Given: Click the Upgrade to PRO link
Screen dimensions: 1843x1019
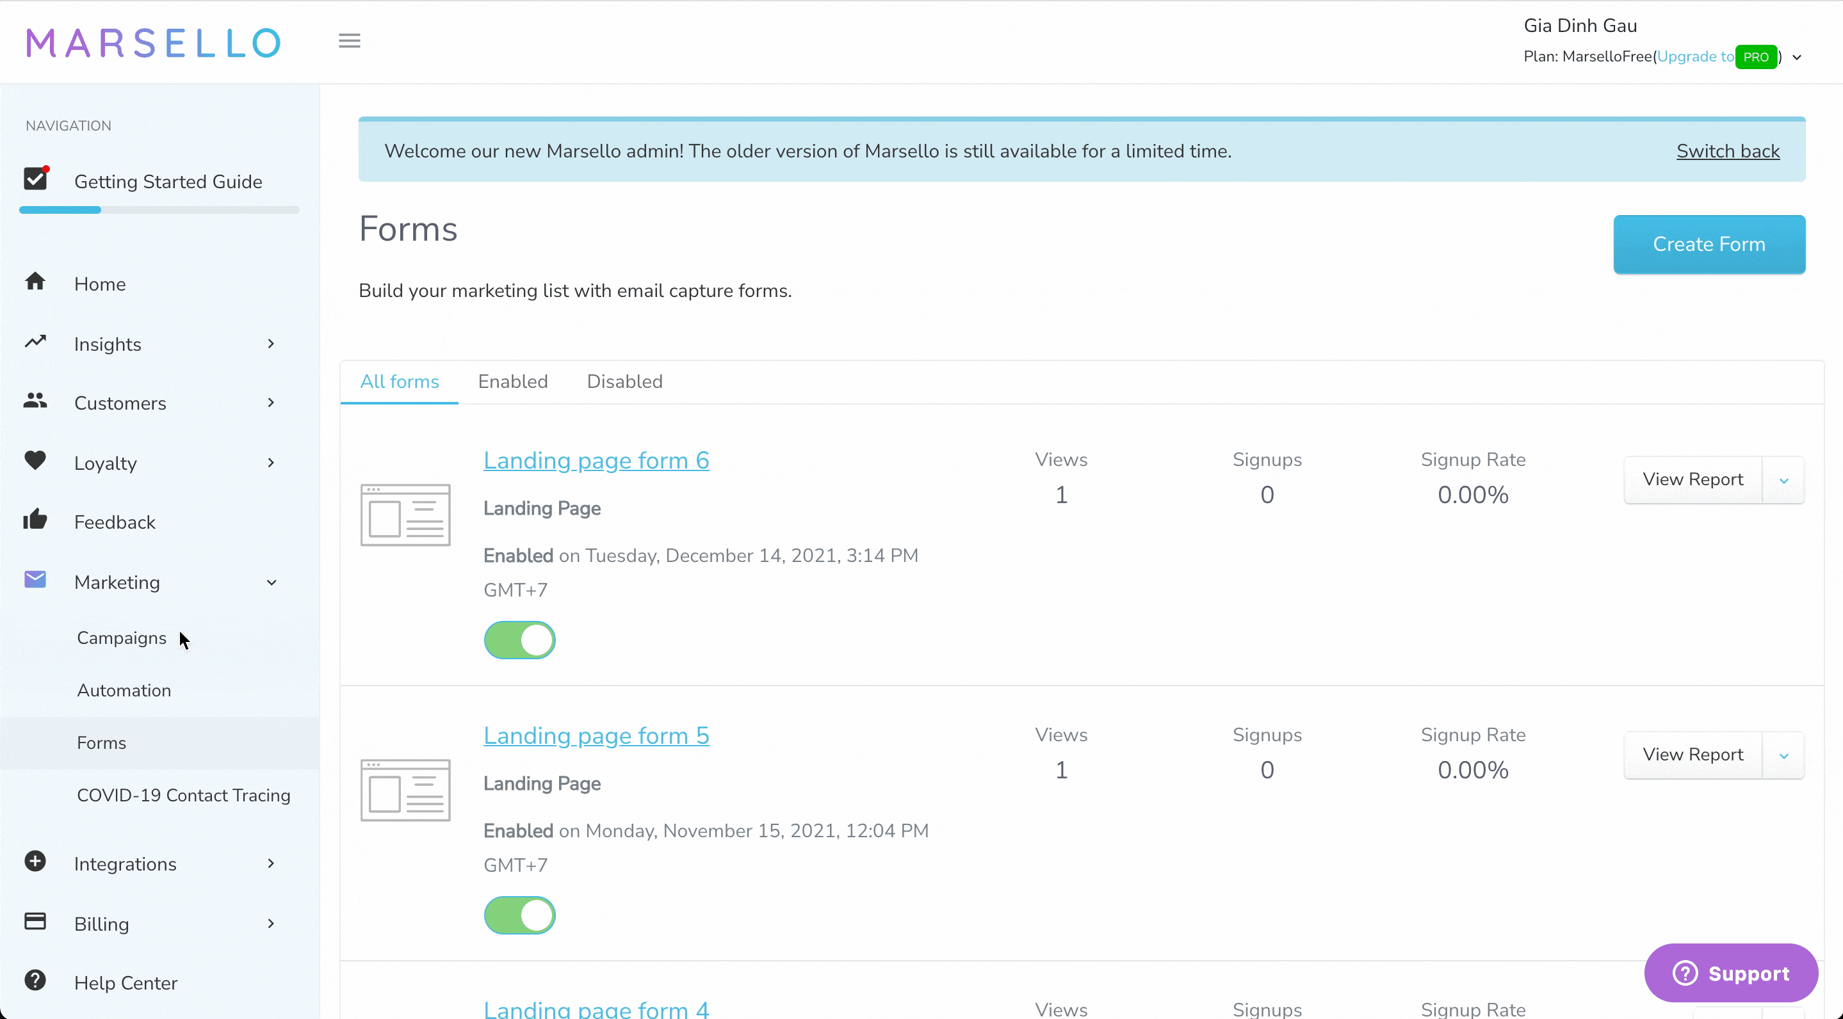Looking at the screenshot, I should 1696,56.
